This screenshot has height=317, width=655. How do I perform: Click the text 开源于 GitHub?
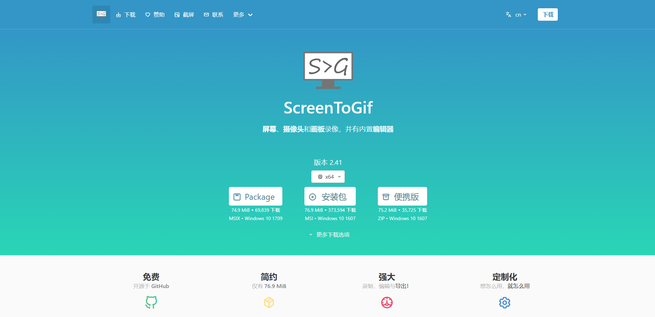(151, 286)
